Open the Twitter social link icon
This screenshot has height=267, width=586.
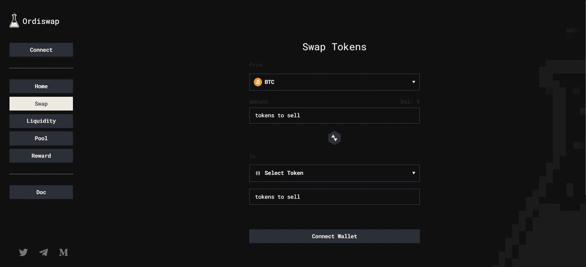pyautogui.click(x=23, y=252)
